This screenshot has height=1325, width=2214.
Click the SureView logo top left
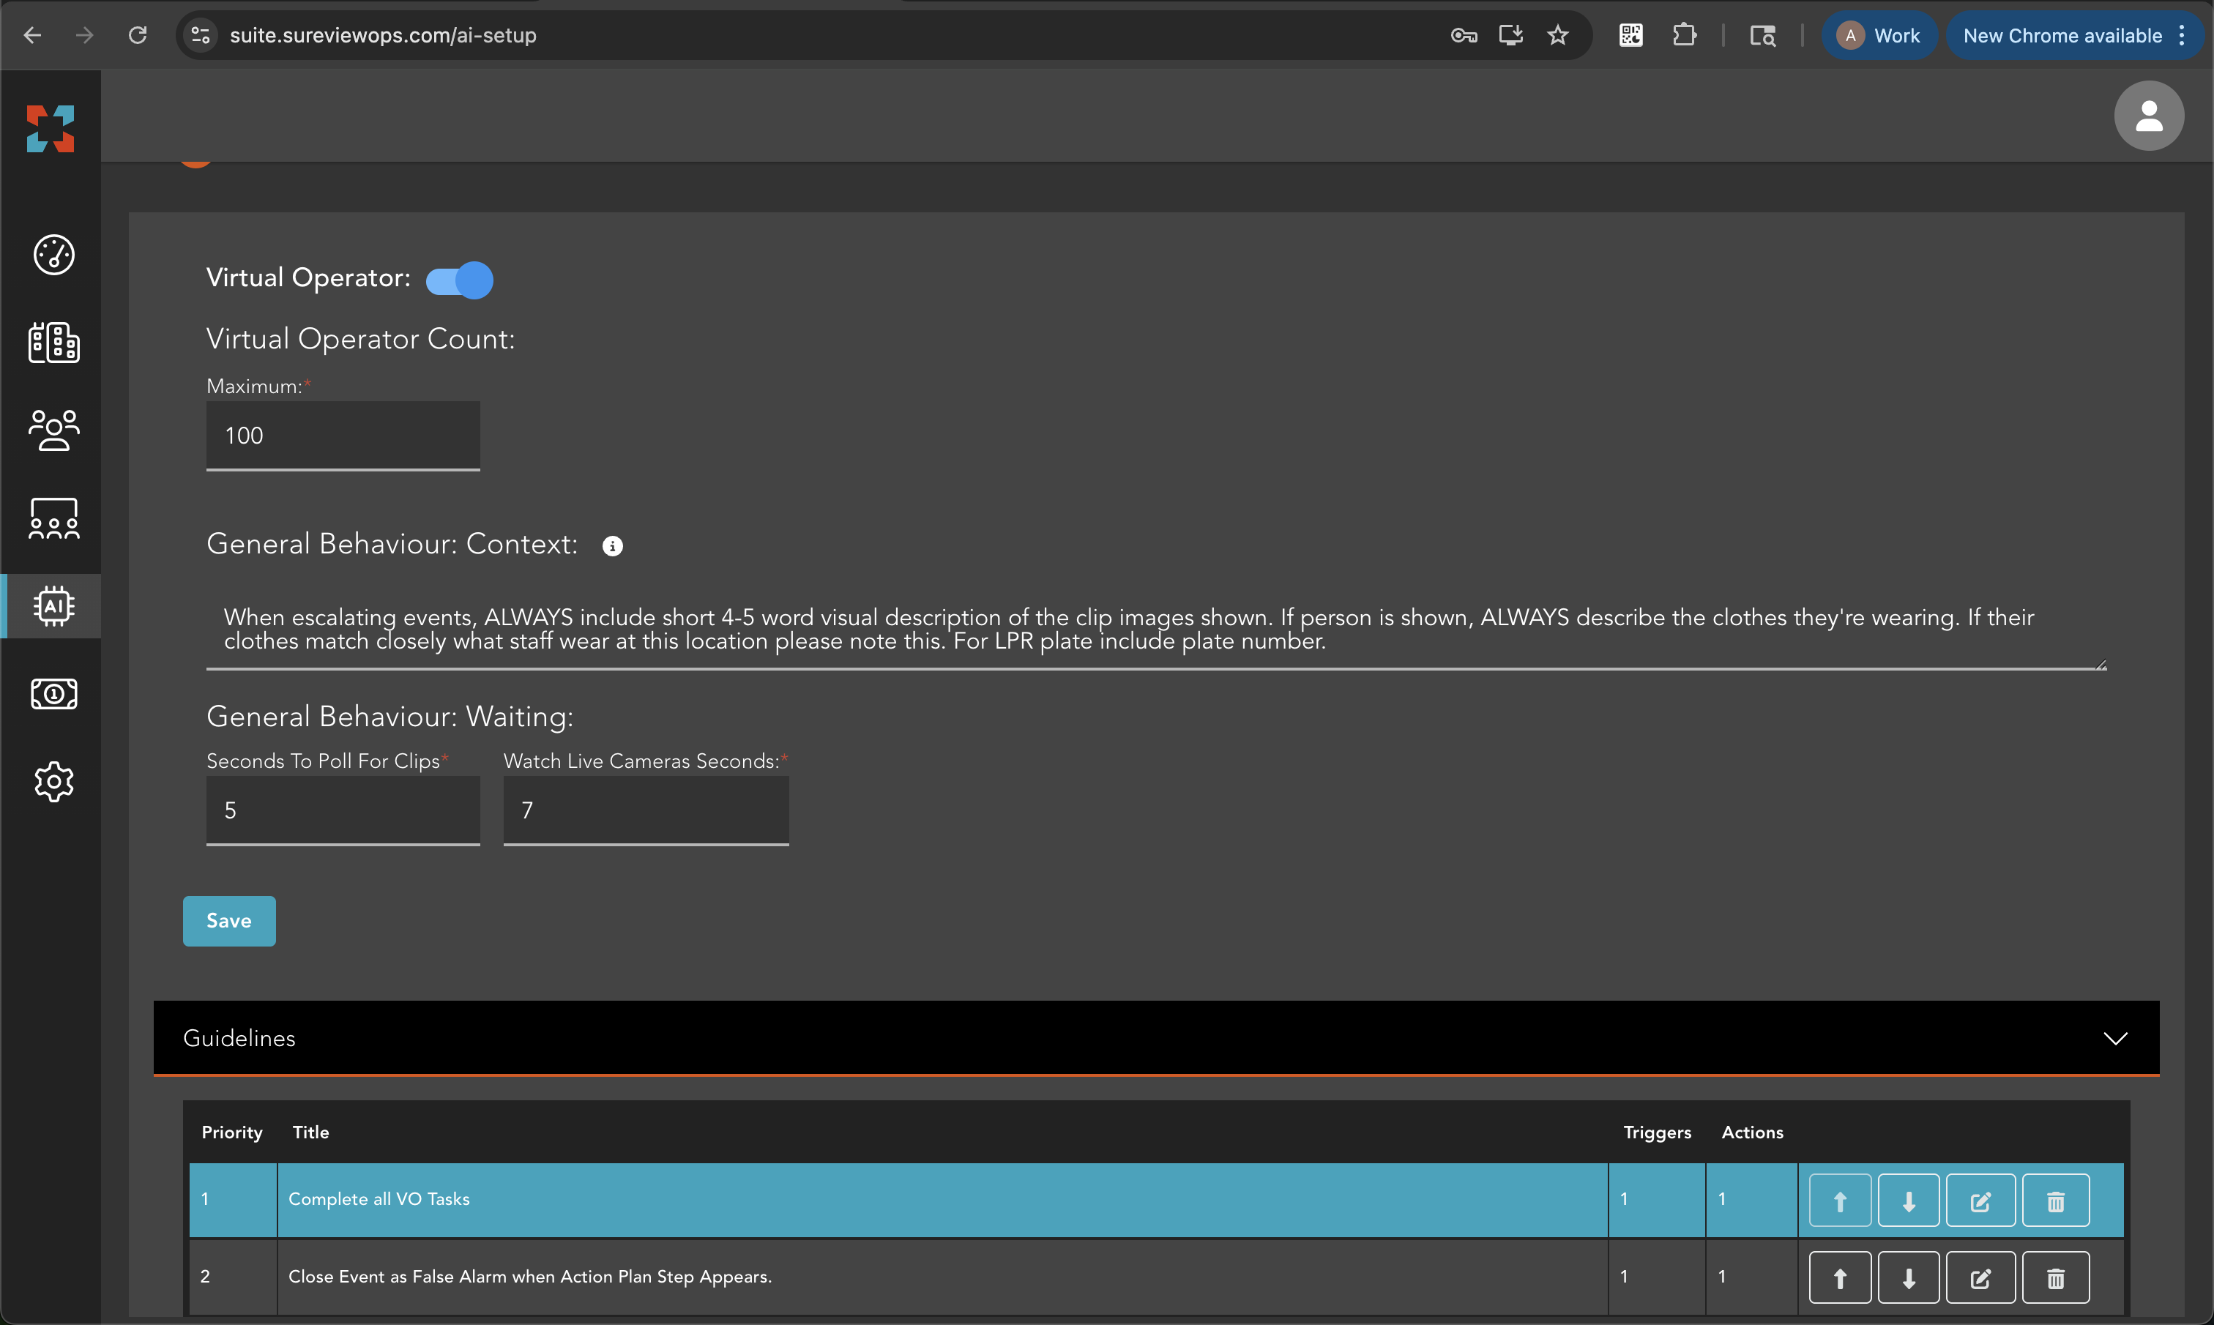coord(49,129)
